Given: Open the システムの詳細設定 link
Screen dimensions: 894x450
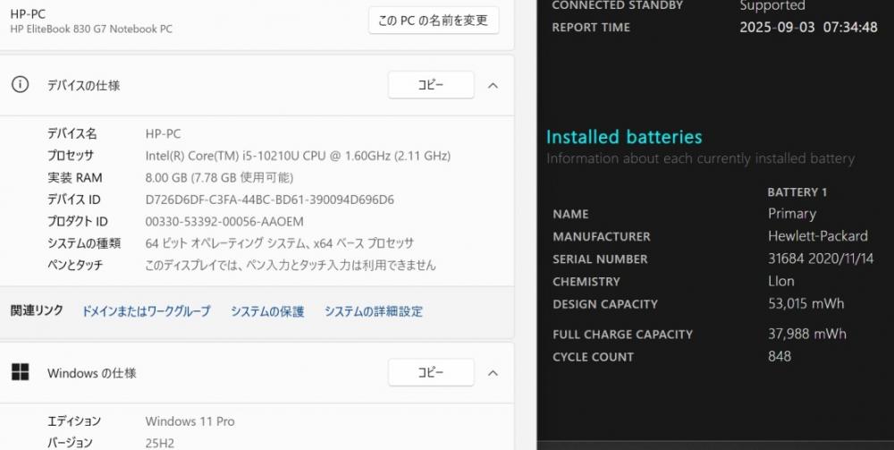Looking at the screenshot, I should (x=373, y=311).
